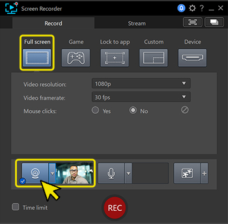
Task: Pick the Custom region recording icon
Action: tap(153, 58)
